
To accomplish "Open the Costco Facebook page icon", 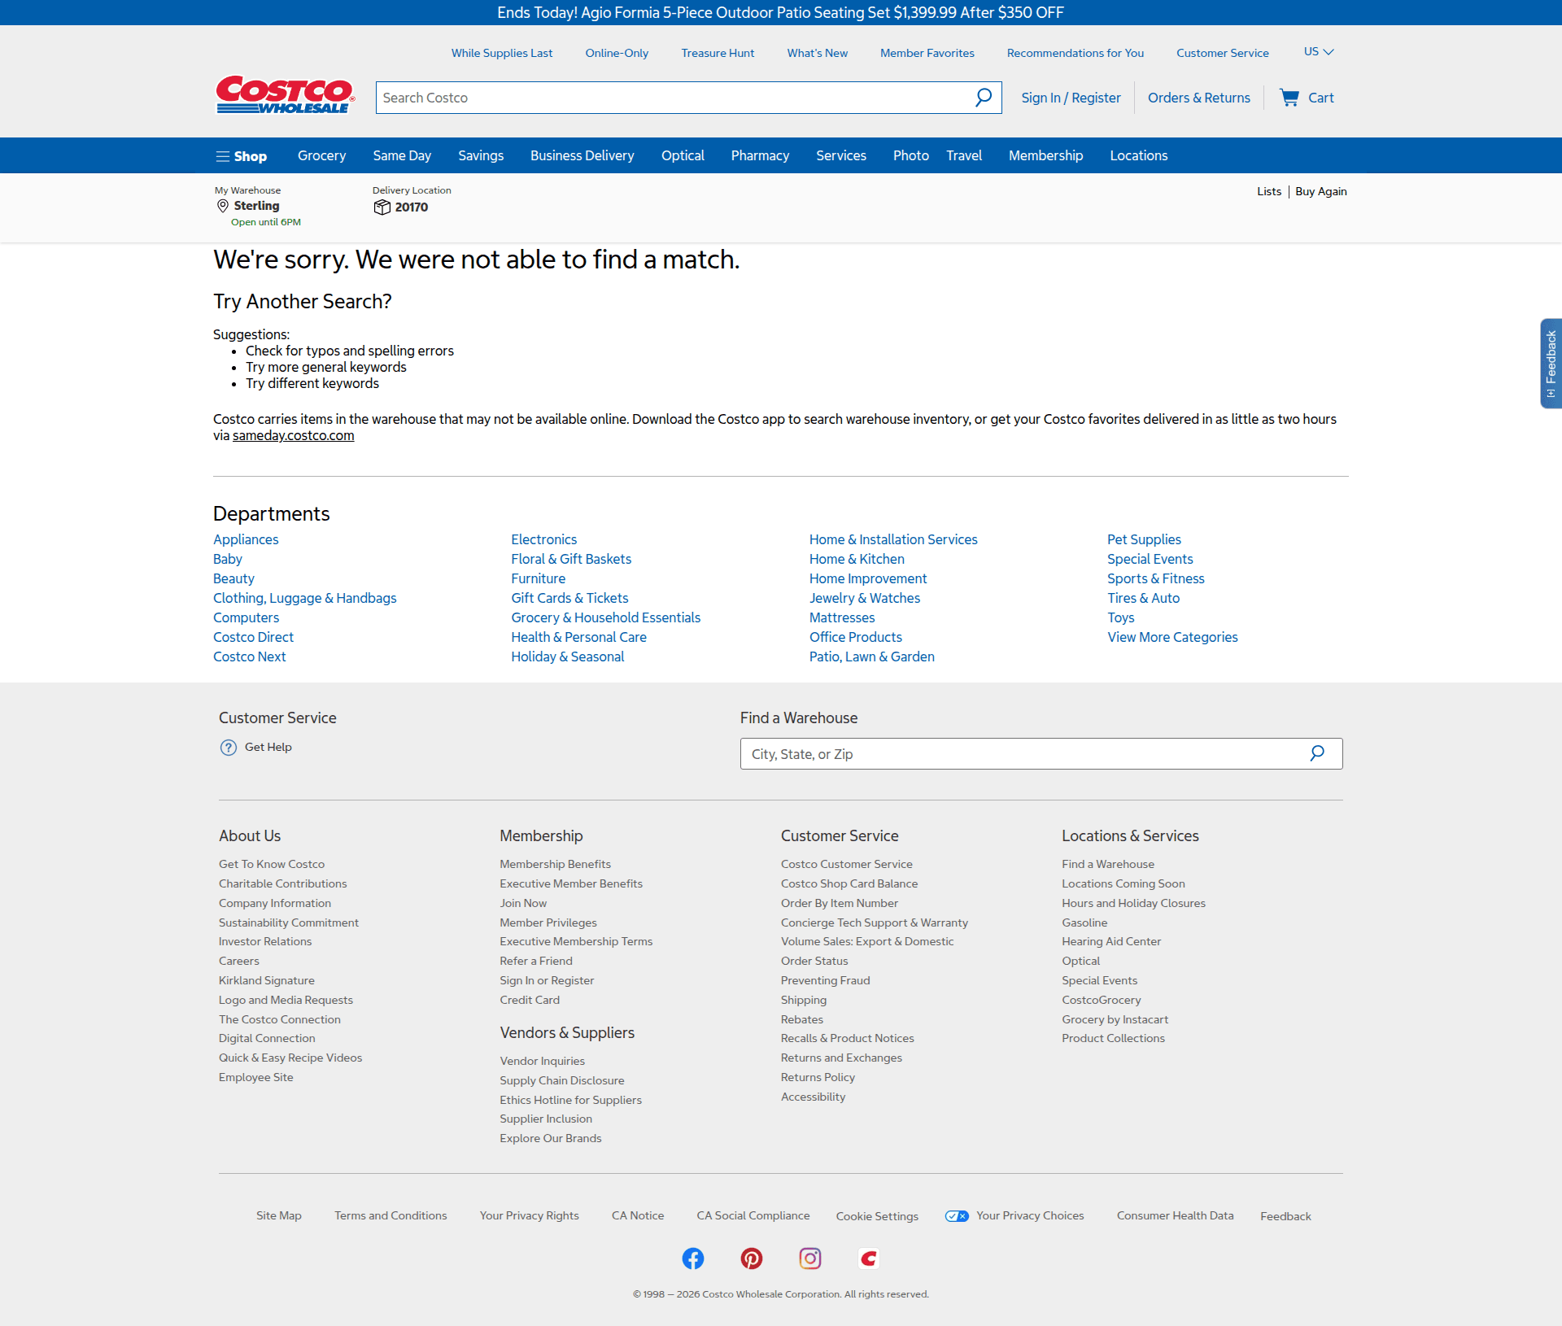I will coord(693,1258).
